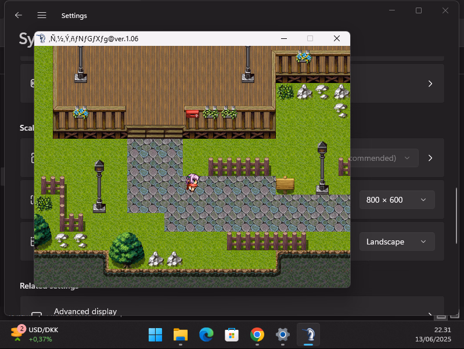This screenshot has width=464, height=349.
Task: Open the scale dropdown showing (recommended)
Action: tap(383, 158)
